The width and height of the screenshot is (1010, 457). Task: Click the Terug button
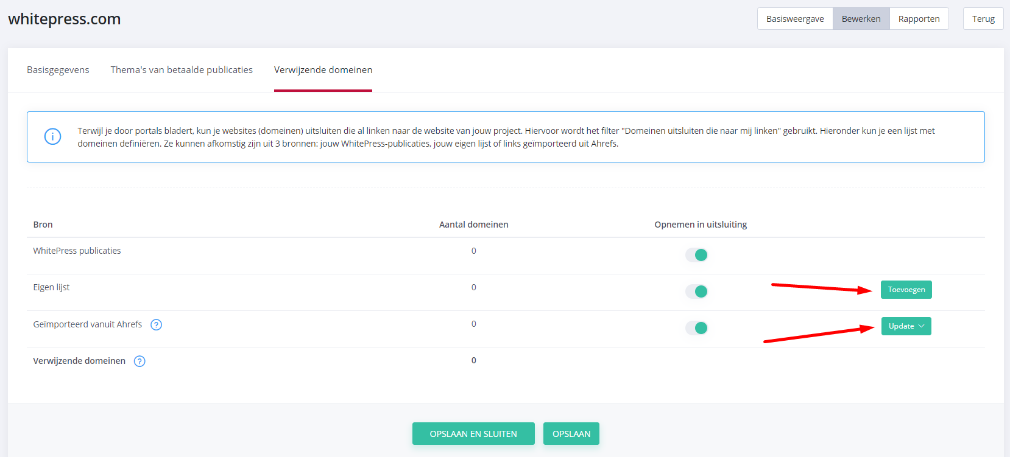pos(983,19)
